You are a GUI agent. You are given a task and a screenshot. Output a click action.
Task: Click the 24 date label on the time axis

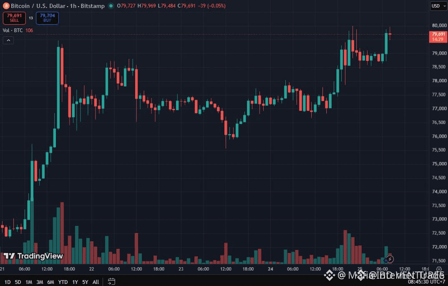click(x=271, y=269)
